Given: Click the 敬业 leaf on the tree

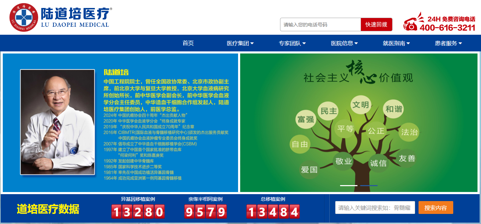Looking at the screenshot, I should point(344,161).
